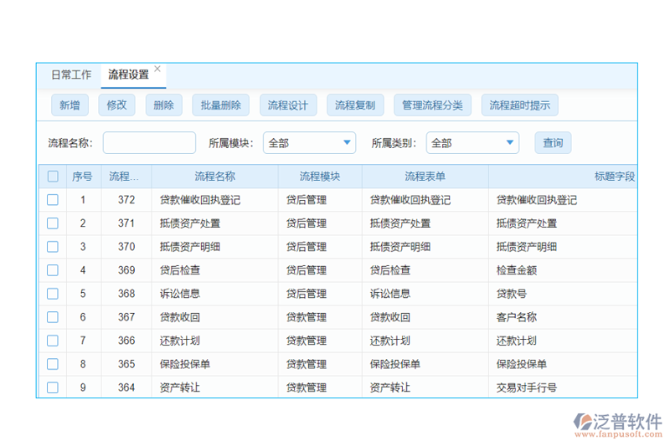Click the 流程名称 column header
The height and width of the screenshot is (446, 670).
point(215,177)
